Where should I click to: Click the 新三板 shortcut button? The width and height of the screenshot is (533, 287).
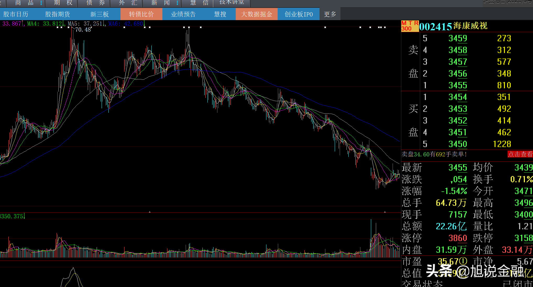(100, 14)
